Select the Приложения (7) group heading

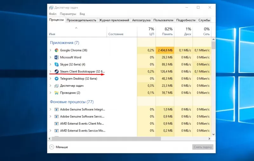(64, 43)
